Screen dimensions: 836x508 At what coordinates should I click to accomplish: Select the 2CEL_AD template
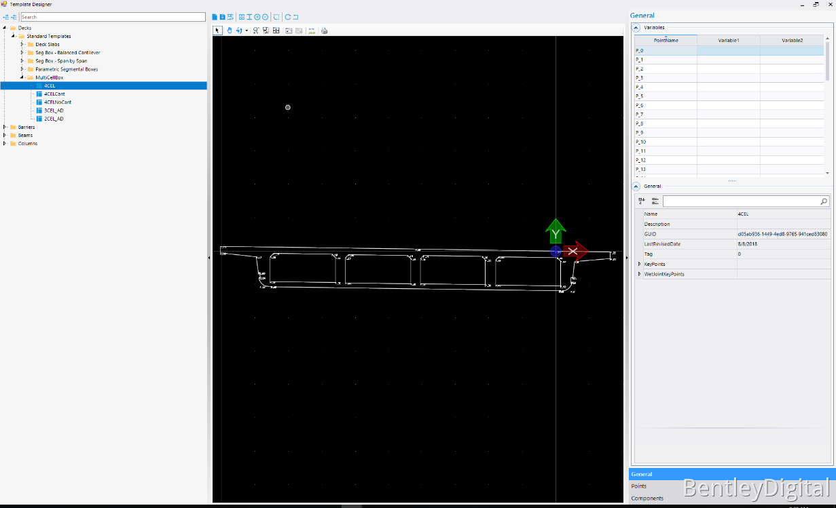click(x=54, y=119)
